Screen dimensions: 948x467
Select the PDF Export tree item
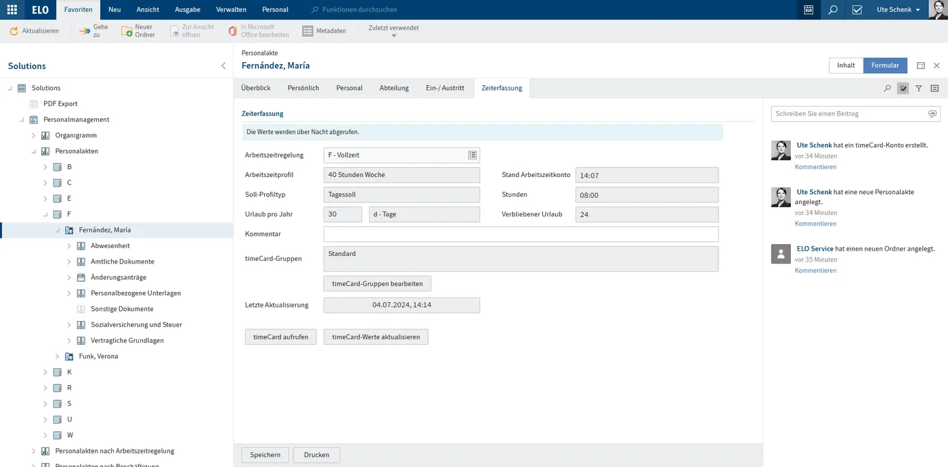click(x=60, y=103)
